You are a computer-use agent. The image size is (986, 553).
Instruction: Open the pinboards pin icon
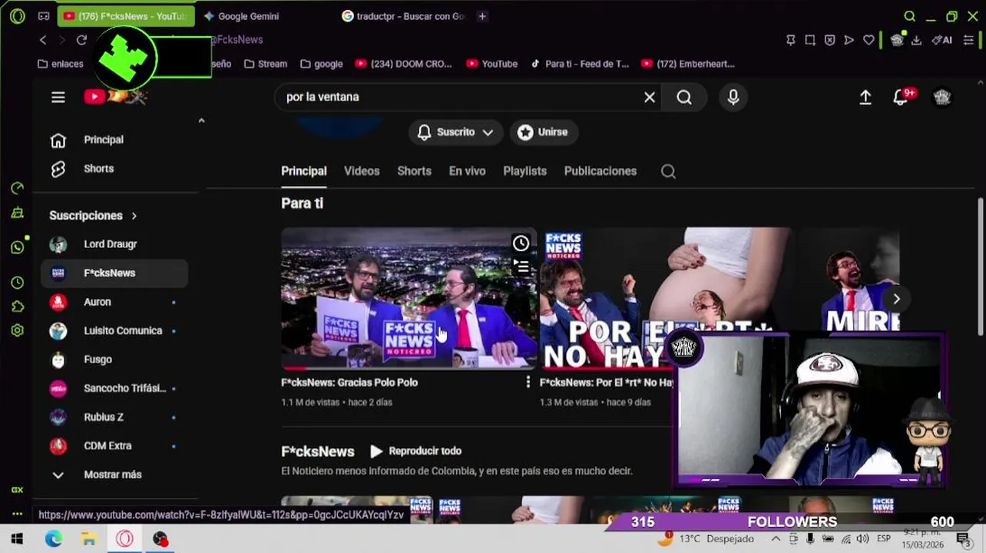coord(790,40)
